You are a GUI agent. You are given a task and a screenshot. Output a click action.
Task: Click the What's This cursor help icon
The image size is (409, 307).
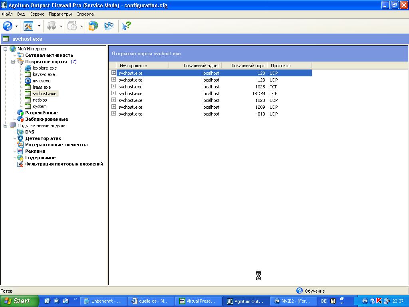pos(126,26)
